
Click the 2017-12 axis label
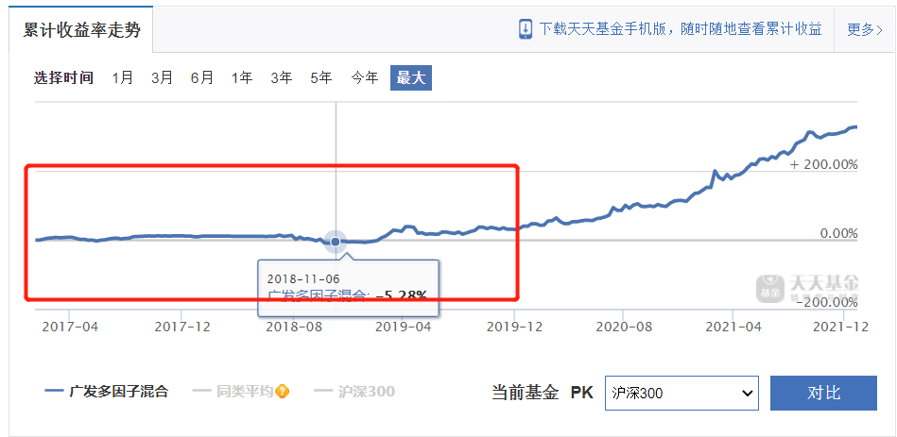tap(182, 327)
